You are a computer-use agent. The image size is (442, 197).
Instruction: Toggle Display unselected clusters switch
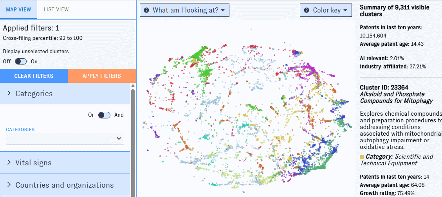(21, 61)
